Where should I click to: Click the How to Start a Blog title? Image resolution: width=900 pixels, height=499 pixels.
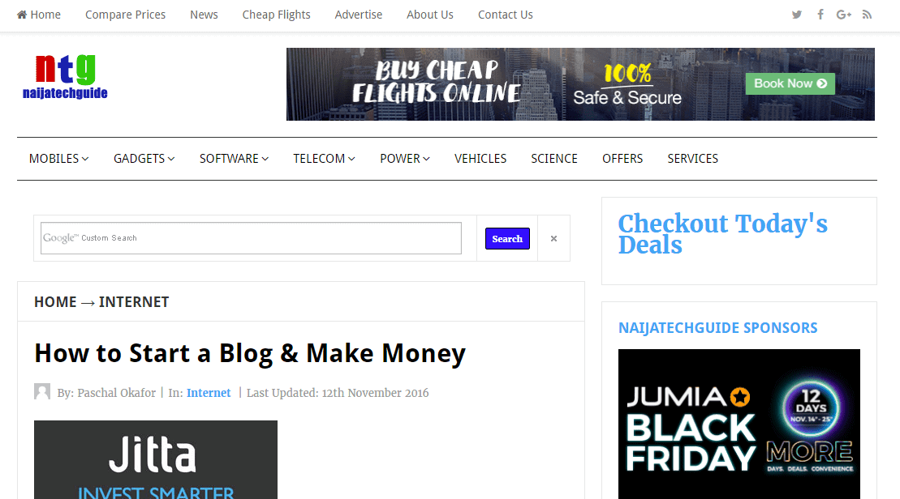coord(250,353)
